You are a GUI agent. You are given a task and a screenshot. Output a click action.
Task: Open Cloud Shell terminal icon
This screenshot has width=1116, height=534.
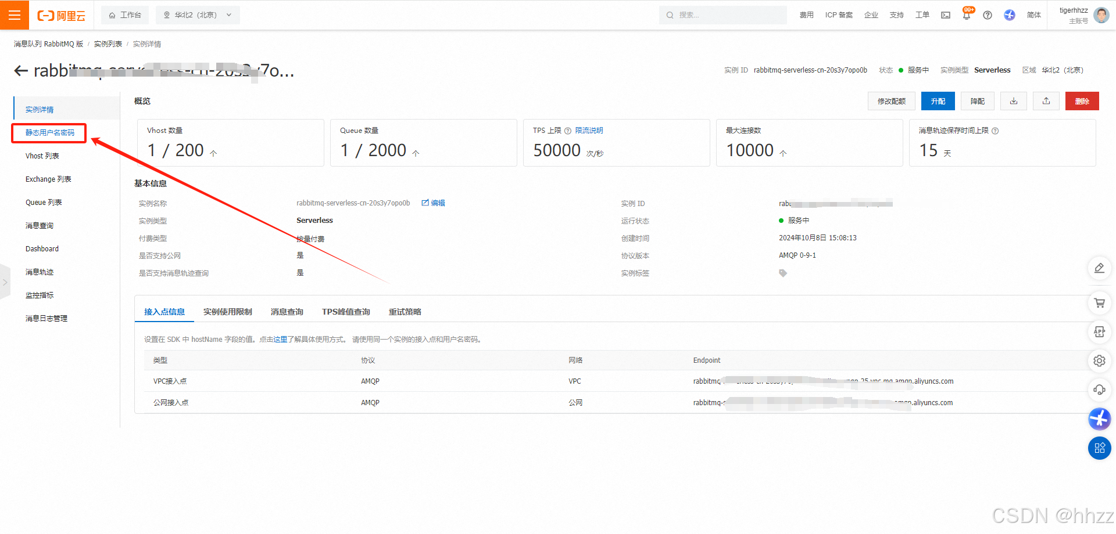click(x=946, y=15)
